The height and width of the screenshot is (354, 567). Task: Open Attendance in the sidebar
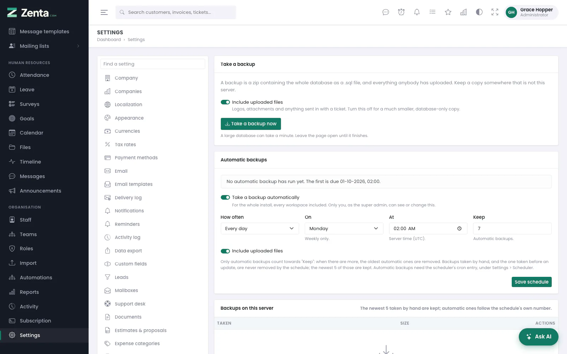click(44, 75)
